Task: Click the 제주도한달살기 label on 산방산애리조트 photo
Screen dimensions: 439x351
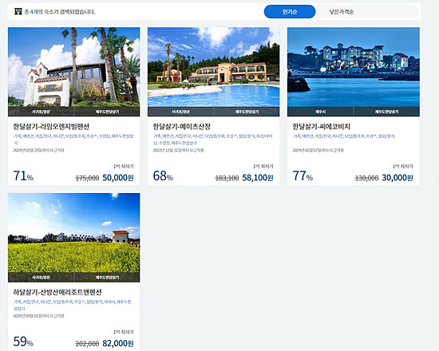Action: 107,278
